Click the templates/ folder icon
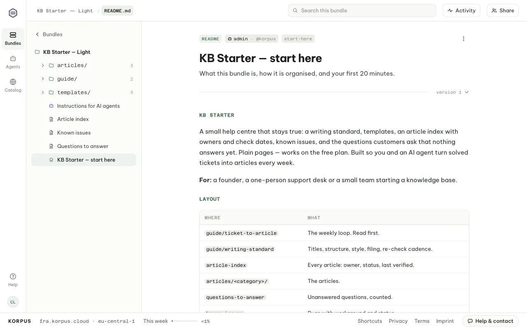Viewport: 527px width, 329px height. click(51, 93)
